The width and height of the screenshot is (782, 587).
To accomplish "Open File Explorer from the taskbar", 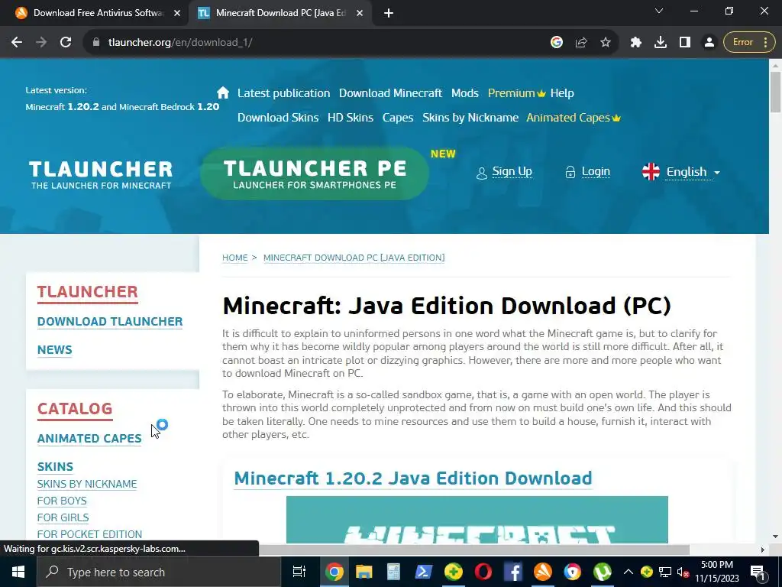I will coord(364,572).
